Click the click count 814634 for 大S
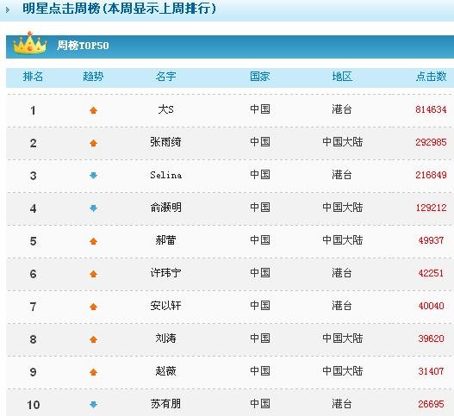Viewport: 454px width, 416px height. click(431, 109)
